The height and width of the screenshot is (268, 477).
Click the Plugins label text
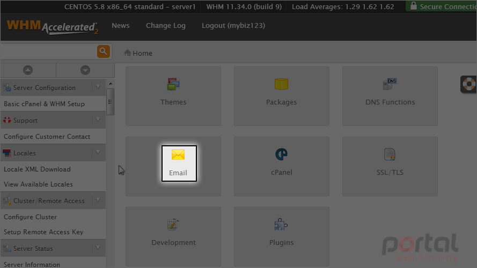pyautogui.click(x=281, y=242)
